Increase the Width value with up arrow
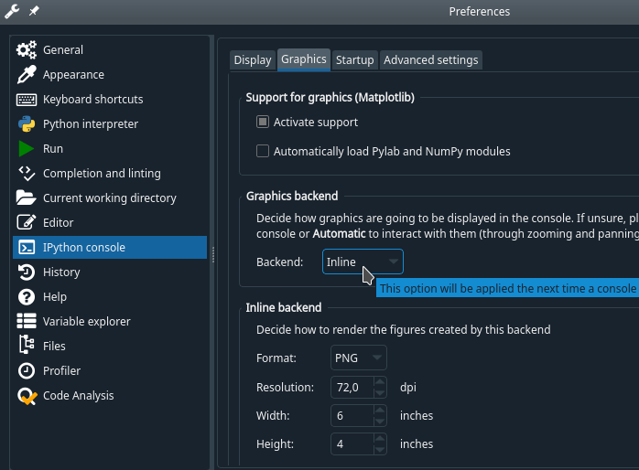639x470 pixels. (x=380, y=411)
